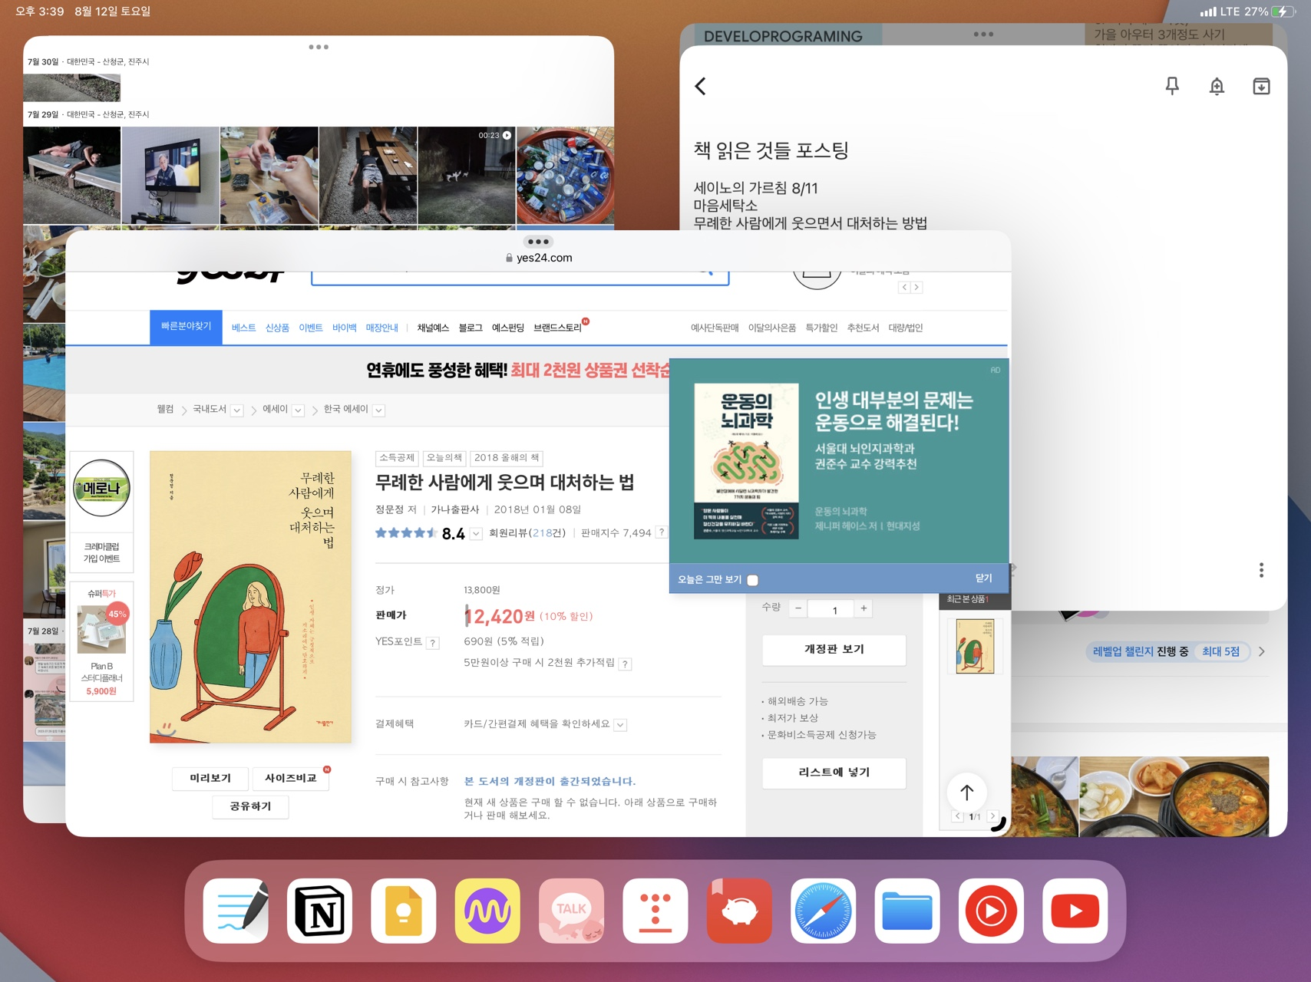Viewport: 1311px width, 982px height.
Task: Open the 메로나 크레마클럽 banner
Action: [x=101, y=511]
